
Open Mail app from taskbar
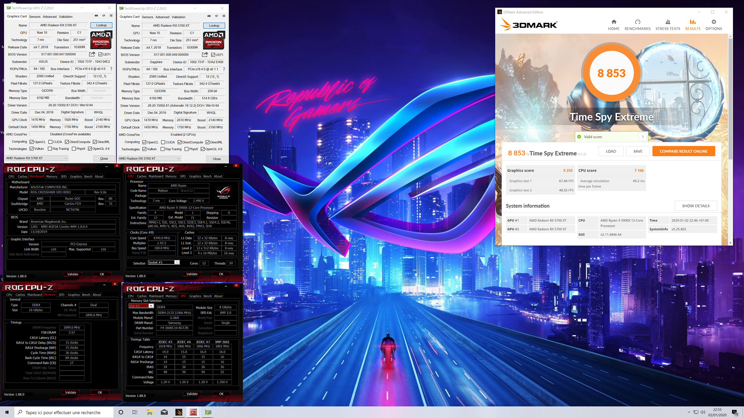coord(164,412)
